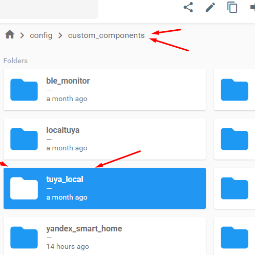Click the pencil rename icon
Screen dimensions: 255x255
click(210, 7)
